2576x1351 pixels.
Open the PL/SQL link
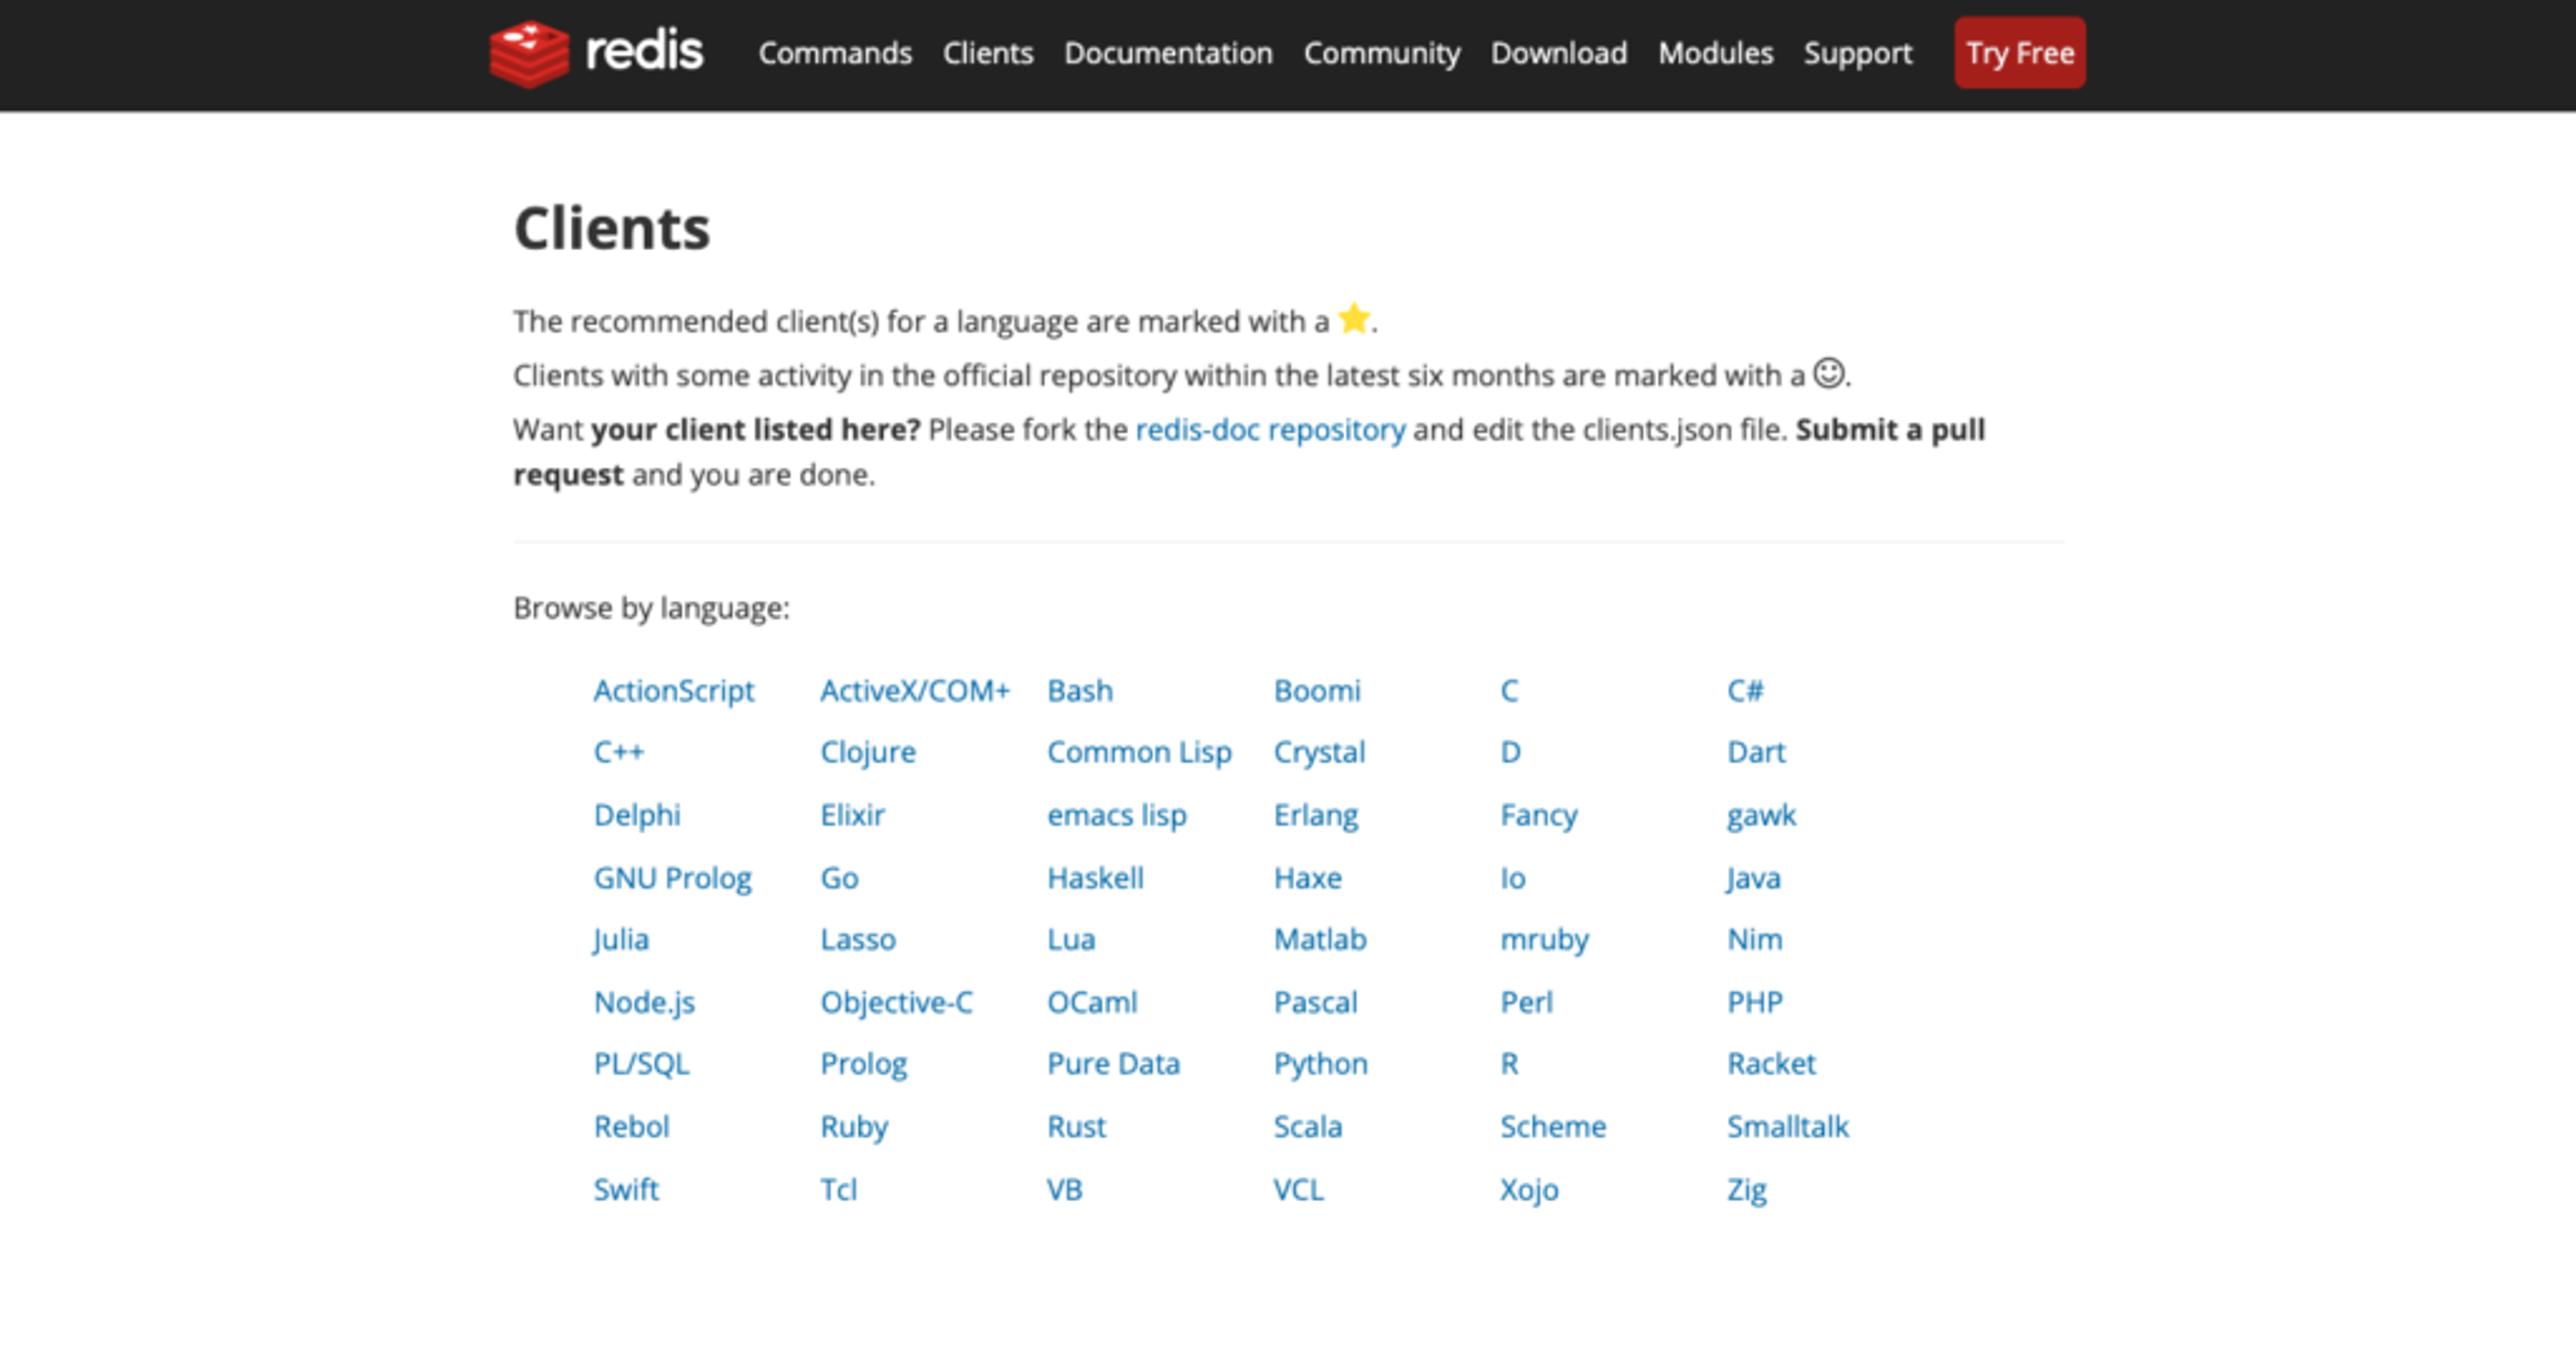[641, 1063]
